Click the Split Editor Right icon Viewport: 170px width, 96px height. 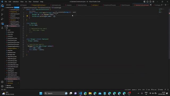point(165,5)
